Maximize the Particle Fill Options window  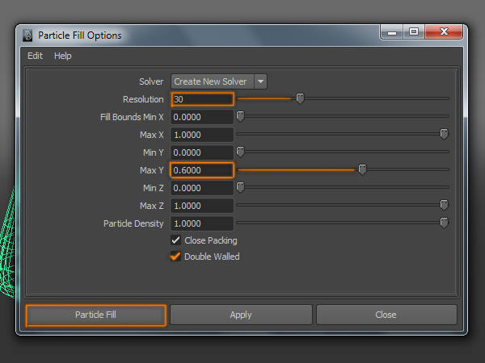coord(414,33)
